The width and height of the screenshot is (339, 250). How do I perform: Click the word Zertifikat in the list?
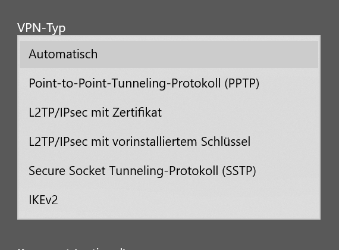click(x=137, y=112)
